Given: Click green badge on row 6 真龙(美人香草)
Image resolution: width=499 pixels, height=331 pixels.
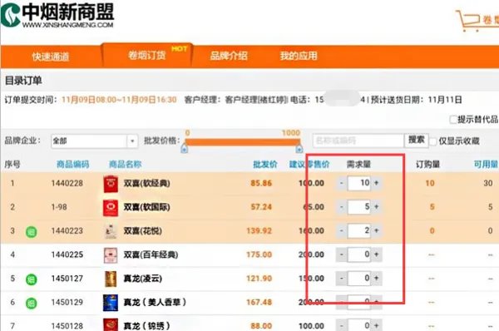Looking at the screenshot, I should click(x=32, y=303).
